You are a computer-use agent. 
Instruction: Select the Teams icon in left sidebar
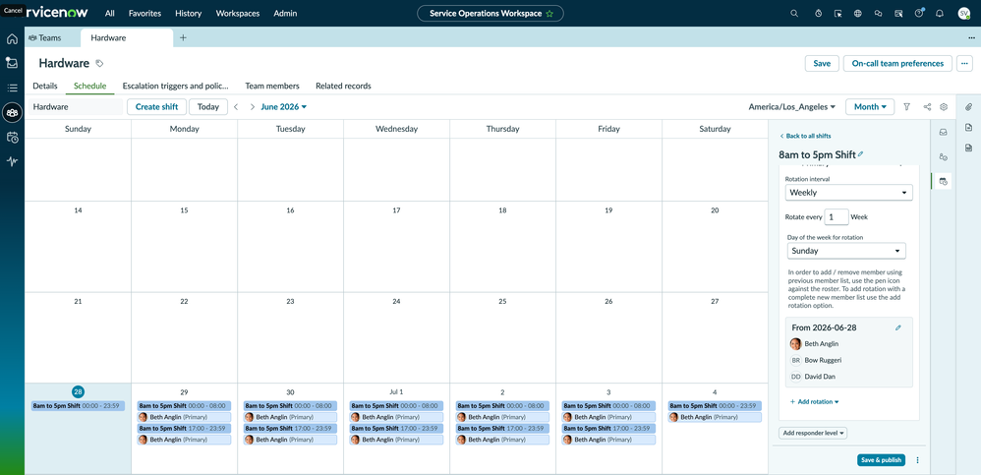click(12, 113)
